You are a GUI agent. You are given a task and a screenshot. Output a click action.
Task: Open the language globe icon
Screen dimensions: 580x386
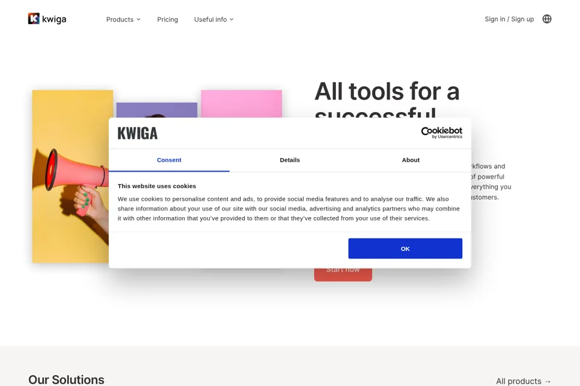[x=547, y=19]
